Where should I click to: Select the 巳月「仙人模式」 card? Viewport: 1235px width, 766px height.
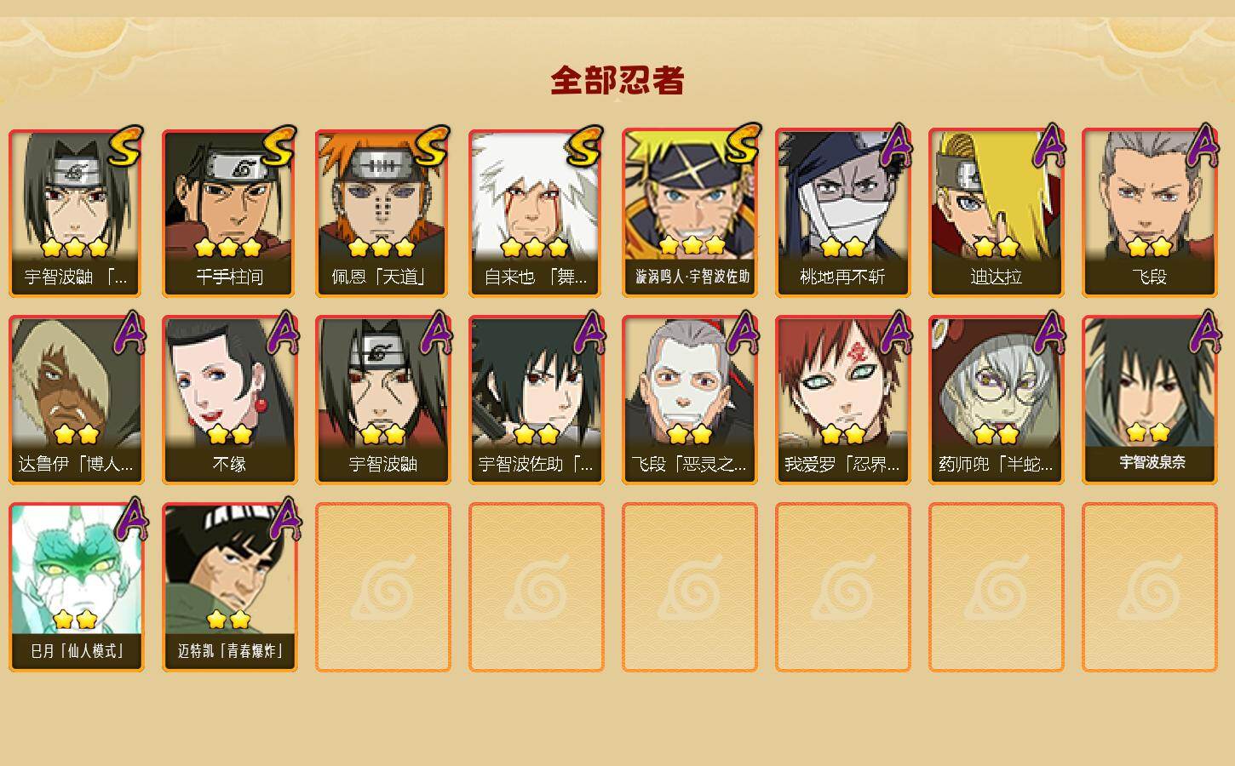(76, 587)
